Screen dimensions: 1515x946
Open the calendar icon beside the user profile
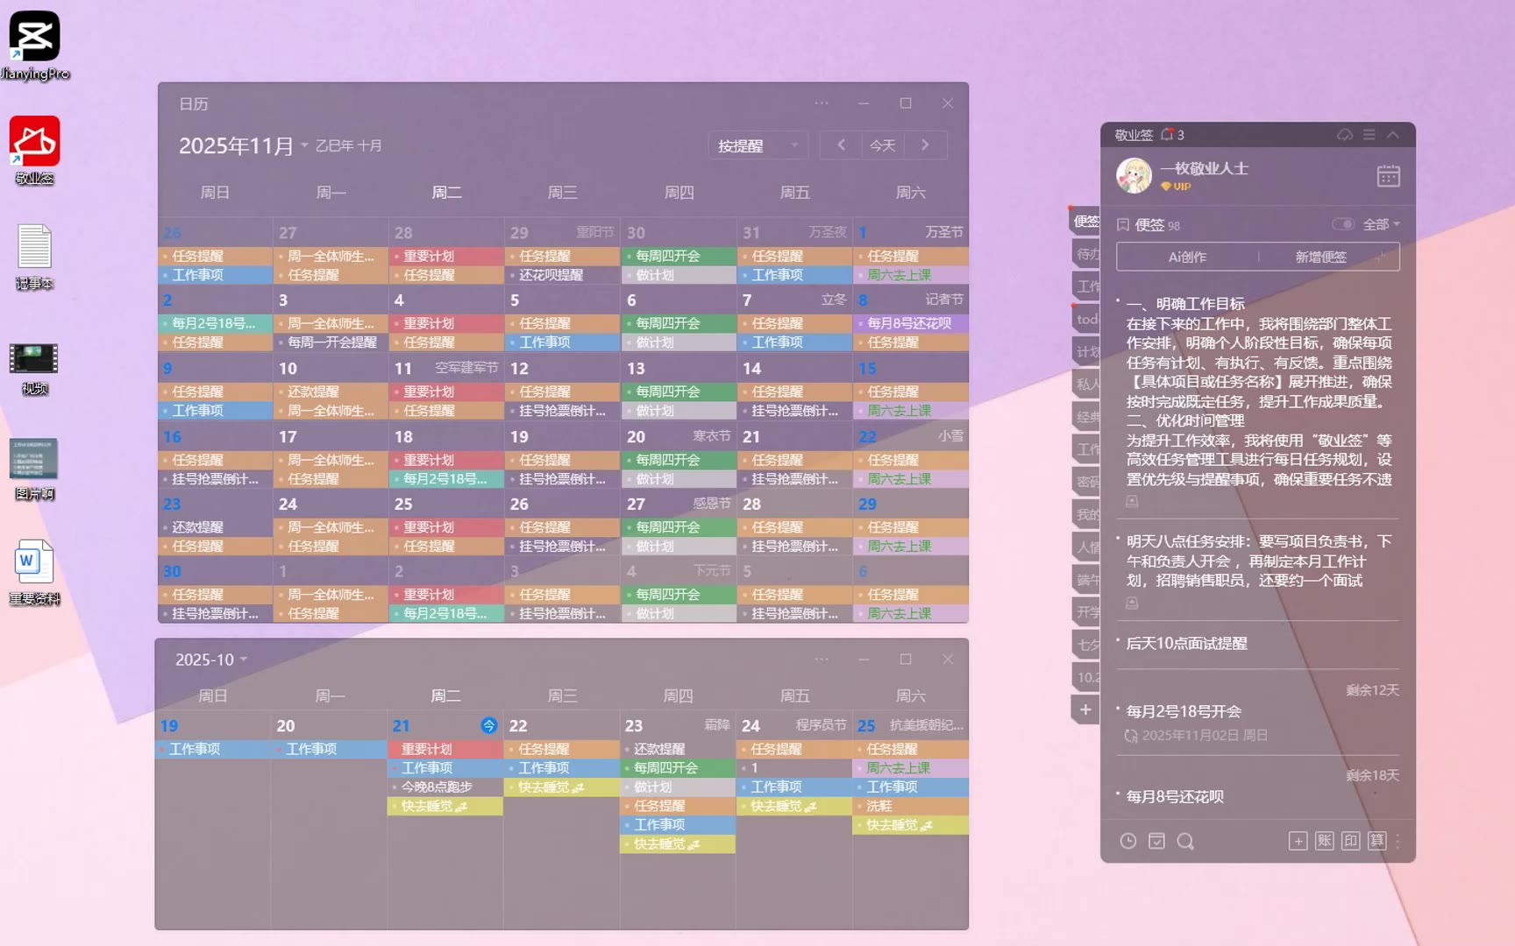coord(1388,176)
